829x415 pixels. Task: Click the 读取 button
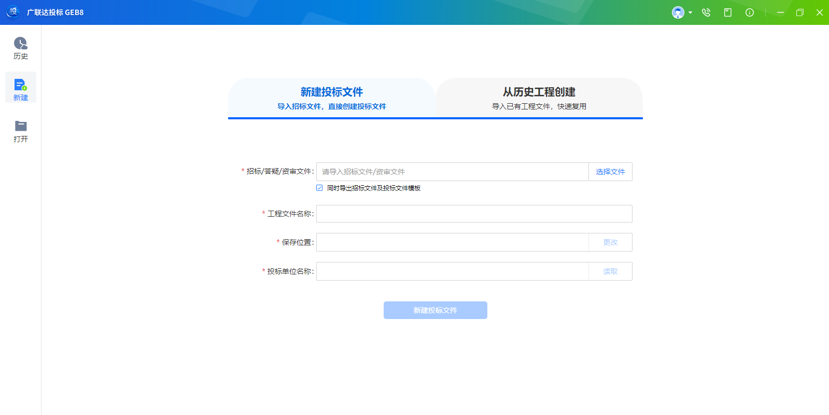pyautogui.click(x=610, y=271)
